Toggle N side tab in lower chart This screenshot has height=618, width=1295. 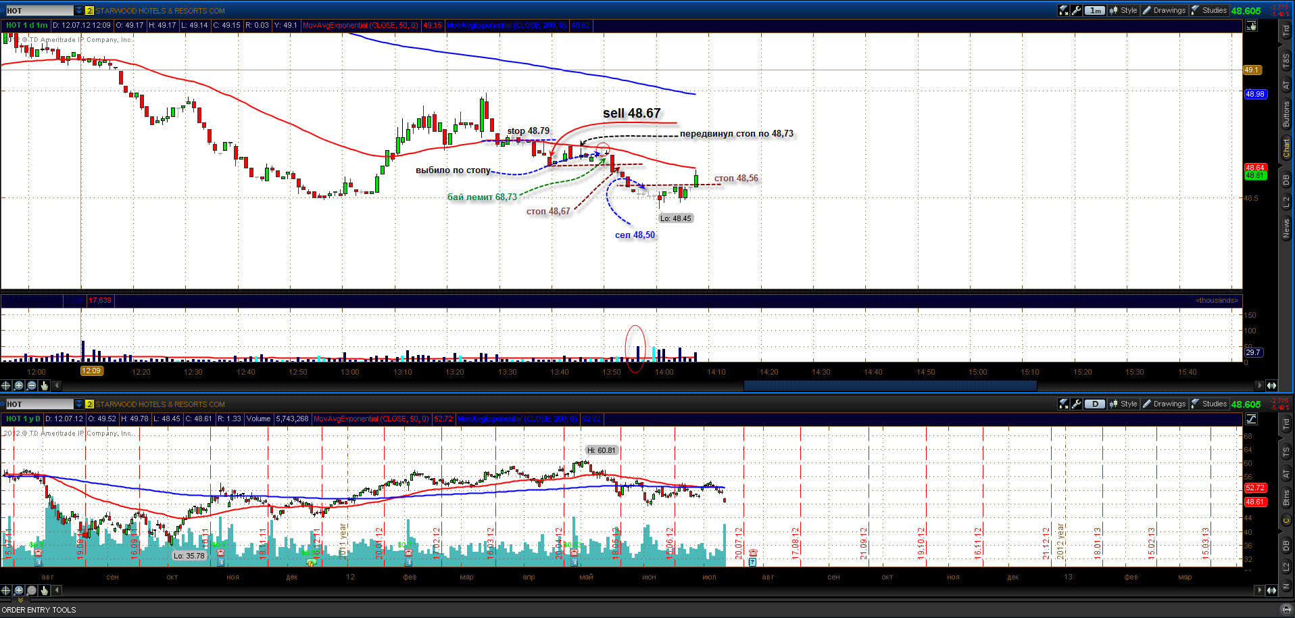[x=1286, y=586]
